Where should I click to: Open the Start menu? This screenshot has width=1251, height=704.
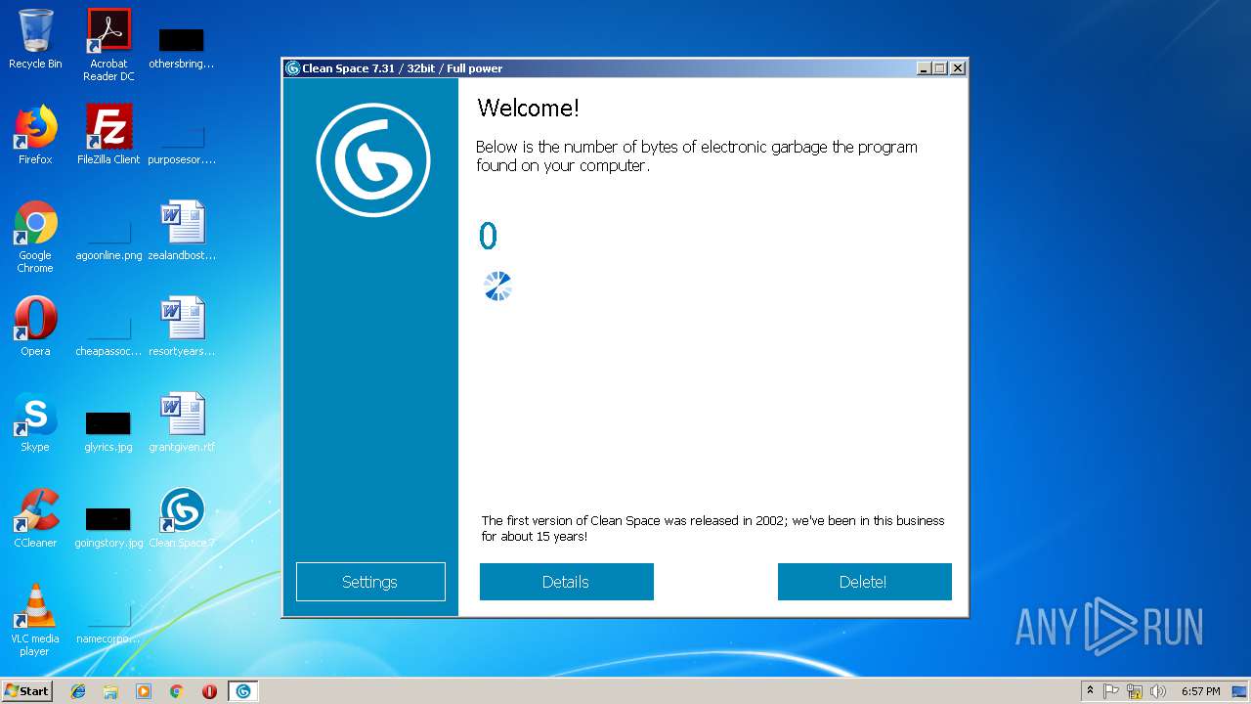26,690
